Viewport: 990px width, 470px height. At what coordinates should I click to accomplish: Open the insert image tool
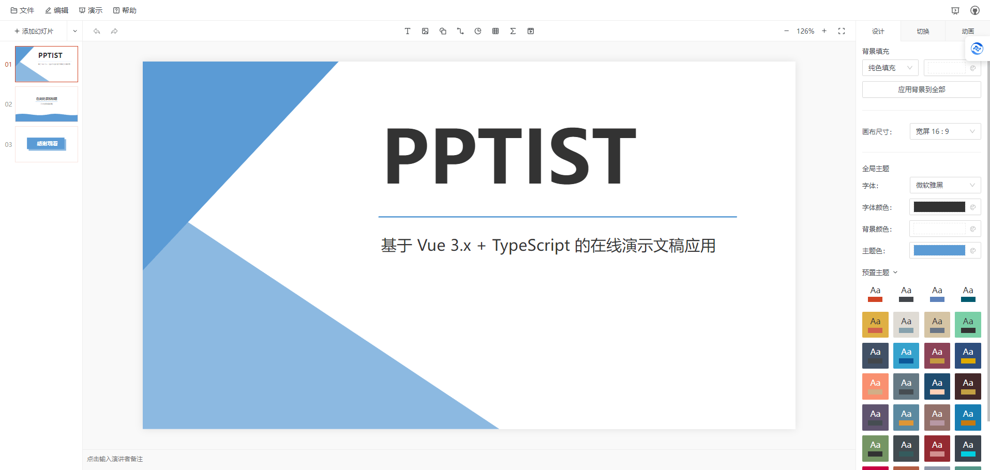coord(425,31)
